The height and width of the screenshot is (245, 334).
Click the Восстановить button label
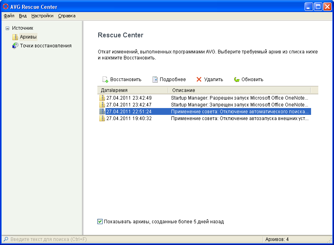point(126,80)
